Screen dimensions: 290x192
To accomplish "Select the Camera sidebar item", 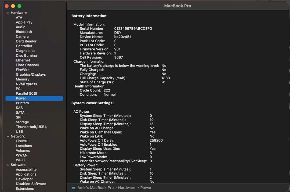I will pyautogui.click(x=22, y=36).
